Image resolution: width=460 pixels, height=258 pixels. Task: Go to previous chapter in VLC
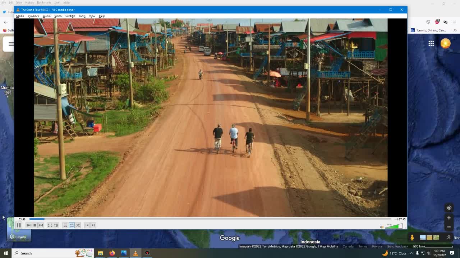tap(87, 225)
